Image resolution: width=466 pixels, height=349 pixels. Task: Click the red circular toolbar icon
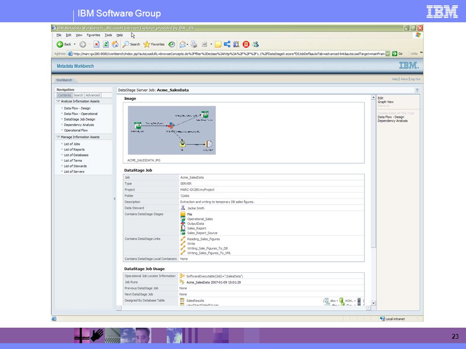pos(246,44)
